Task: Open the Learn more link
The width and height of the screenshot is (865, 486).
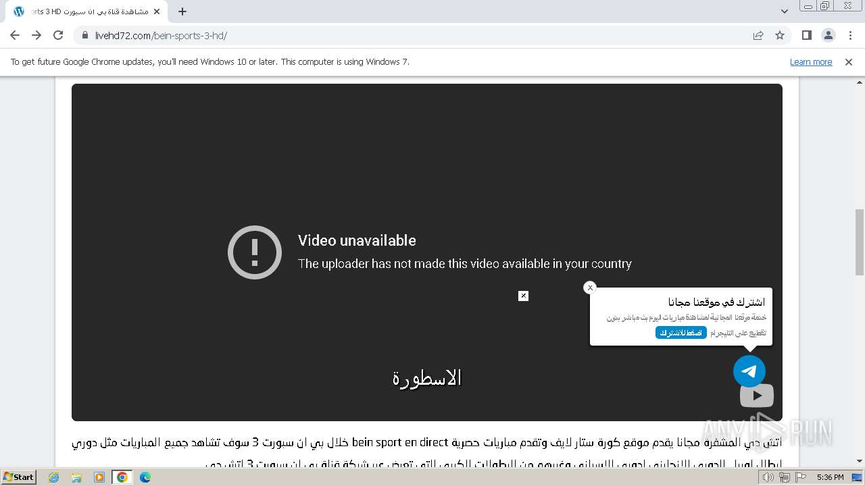Action: pyautogui.click(x=811, y=61)
